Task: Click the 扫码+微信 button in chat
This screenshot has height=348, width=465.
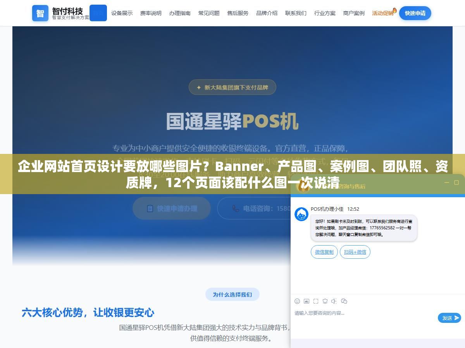Action: [x=355, y=252]
